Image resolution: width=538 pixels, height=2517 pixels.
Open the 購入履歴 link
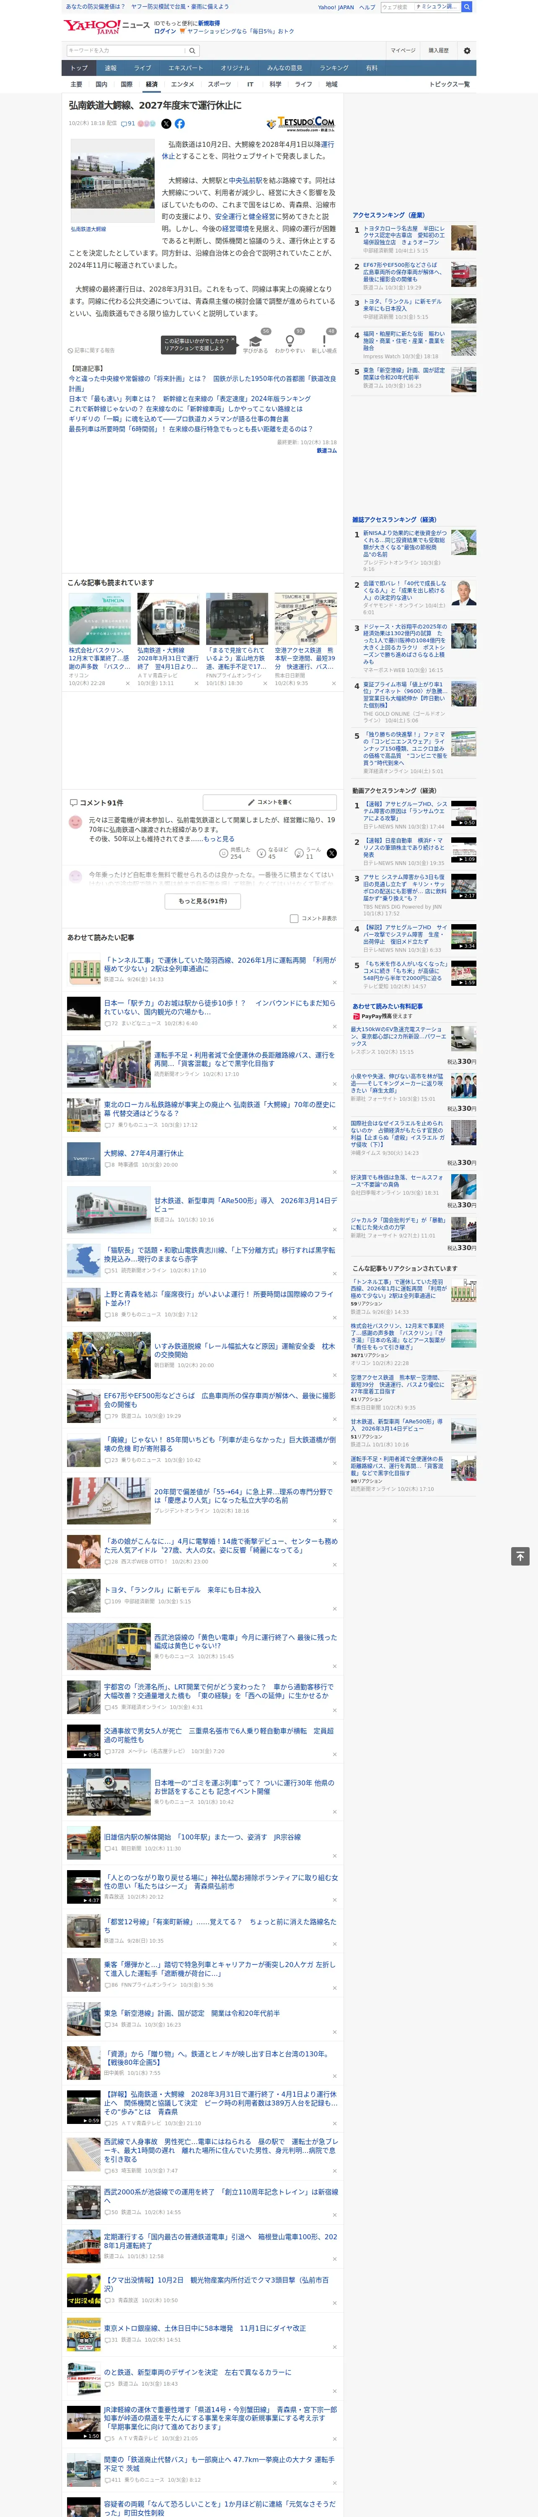(x=438, y=51)
